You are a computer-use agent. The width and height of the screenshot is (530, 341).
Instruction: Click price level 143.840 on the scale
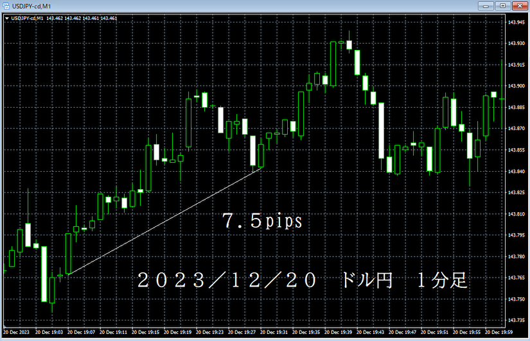tap(517, 171)
